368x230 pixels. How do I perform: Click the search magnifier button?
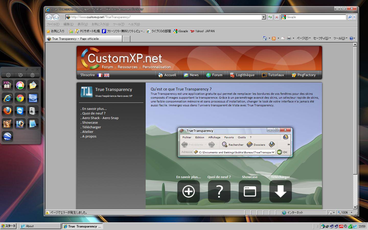point(350,17)
